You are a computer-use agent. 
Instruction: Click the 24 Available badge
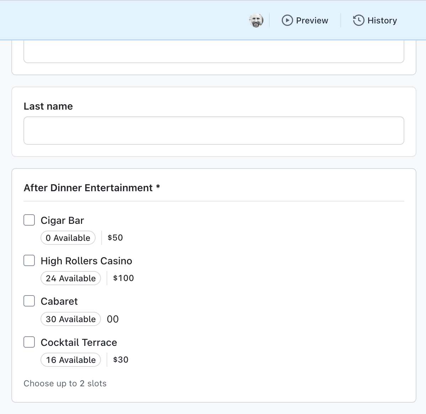(71, 278)
